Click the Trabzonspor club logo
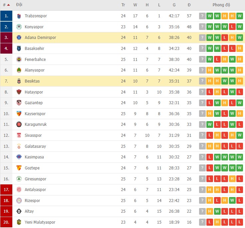The image size is (245, 228). pyautogui.click(x=19, y=16)
